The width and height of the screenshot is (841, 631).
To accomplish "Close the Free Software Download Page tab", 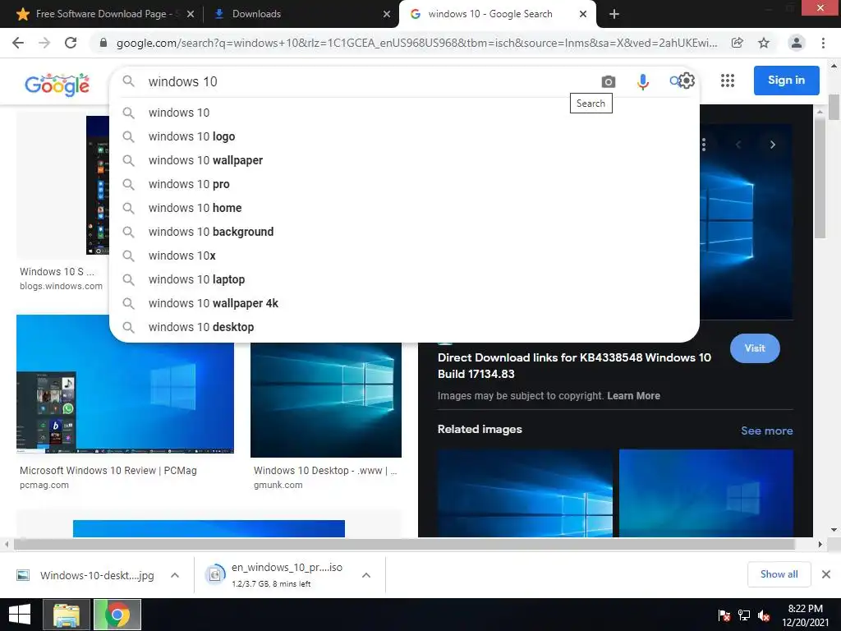I will pyautogui.click(x=191, y=14).
